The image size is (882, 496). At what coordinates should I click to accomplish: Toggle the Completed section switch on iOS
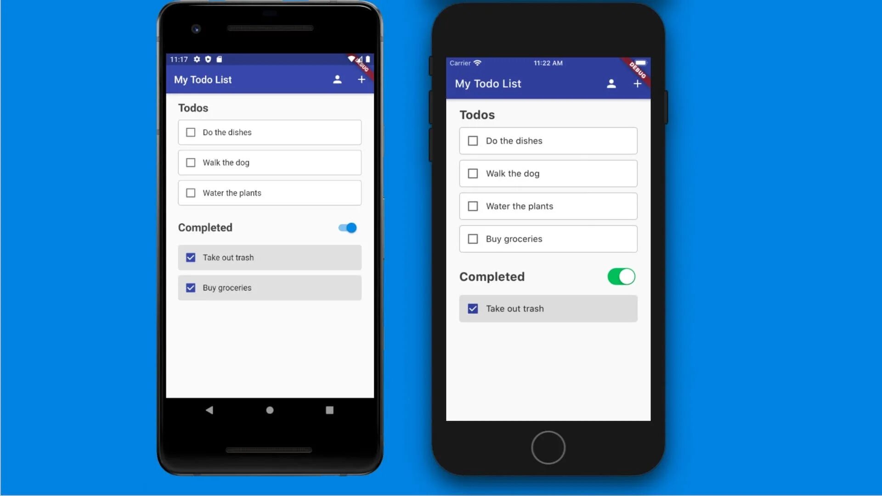[x=622, y=276]
